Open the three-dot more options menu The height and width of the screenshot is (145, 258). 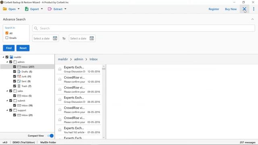(x=254, y=9)
